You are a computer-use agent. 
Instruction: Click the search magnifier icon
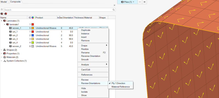[x=114, y=10]
